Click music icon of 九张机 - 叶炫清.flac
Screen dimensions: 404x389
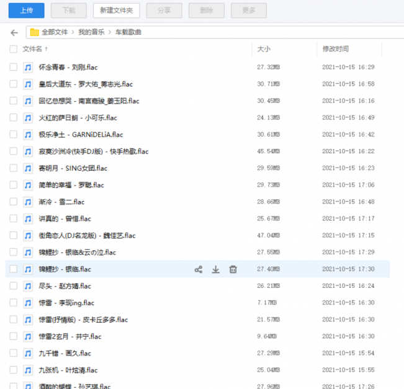[28, 370]
